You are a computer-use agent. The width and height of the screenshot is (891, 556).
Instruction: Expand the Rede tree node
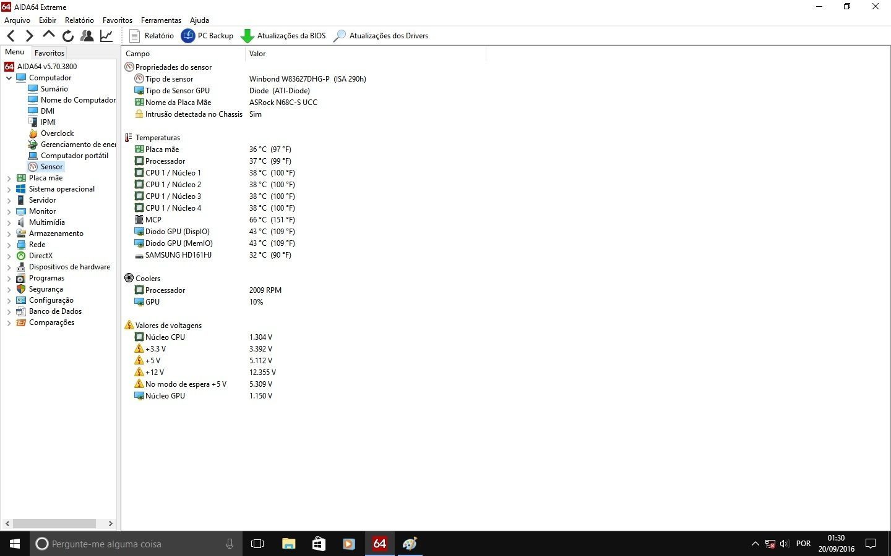[x=9, y=245]
